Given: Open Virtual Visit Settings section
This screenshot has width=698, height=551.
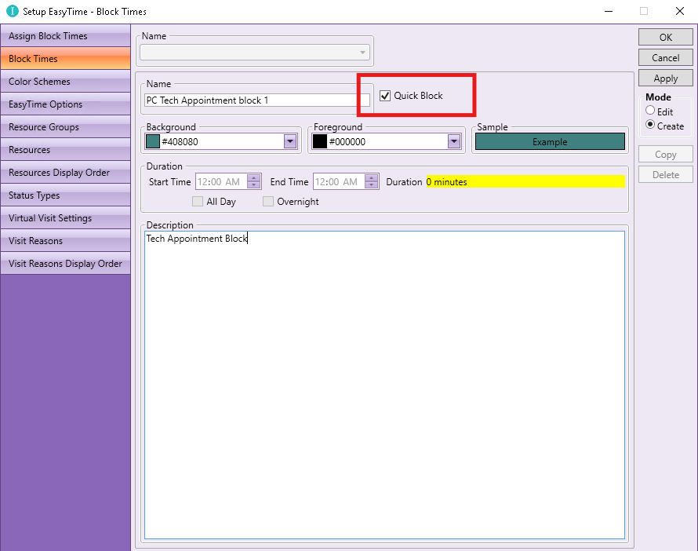Looking at the screenshot, I should point(65,218).
